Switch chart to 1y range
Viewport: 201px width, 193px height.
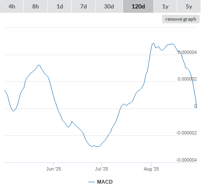[x=165, y=6]
